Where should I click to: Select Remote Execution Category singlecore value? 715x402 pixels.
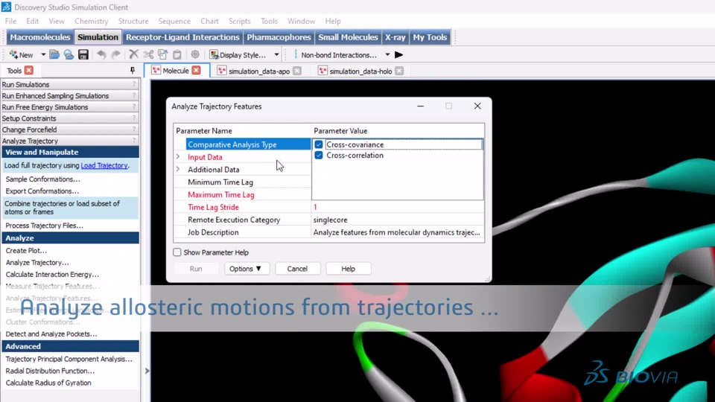(x=398, y=220)
